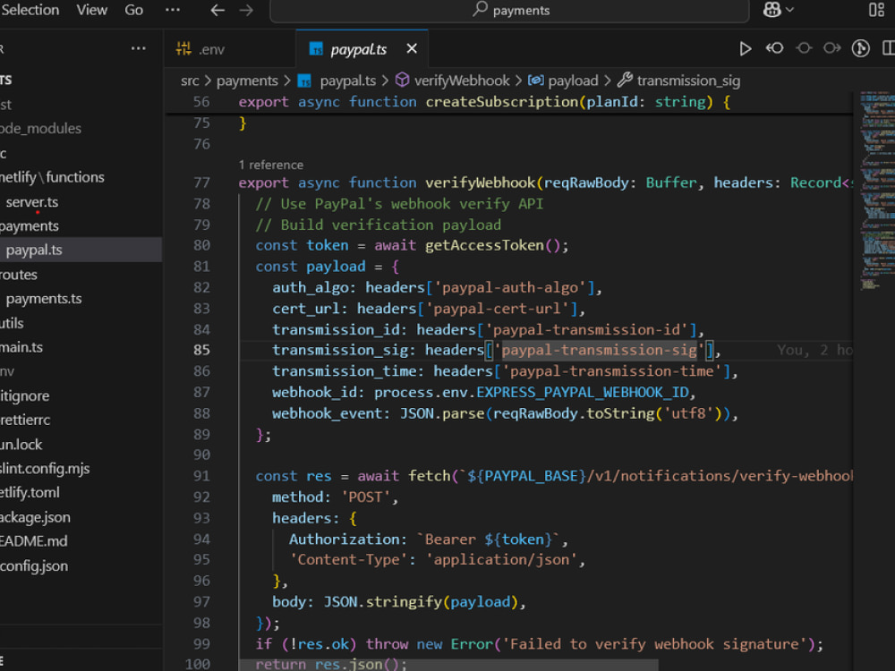Customize layout icon in title bar
Image resolution: width=895 pixels, height=671 pixels.
[x=876, y=10]
